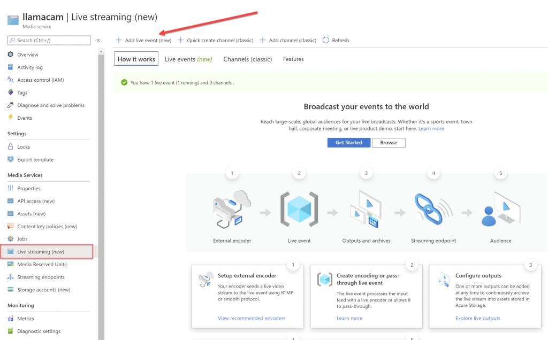
Task: Open View recommended encoders link
Action: (x=252, y=319)
